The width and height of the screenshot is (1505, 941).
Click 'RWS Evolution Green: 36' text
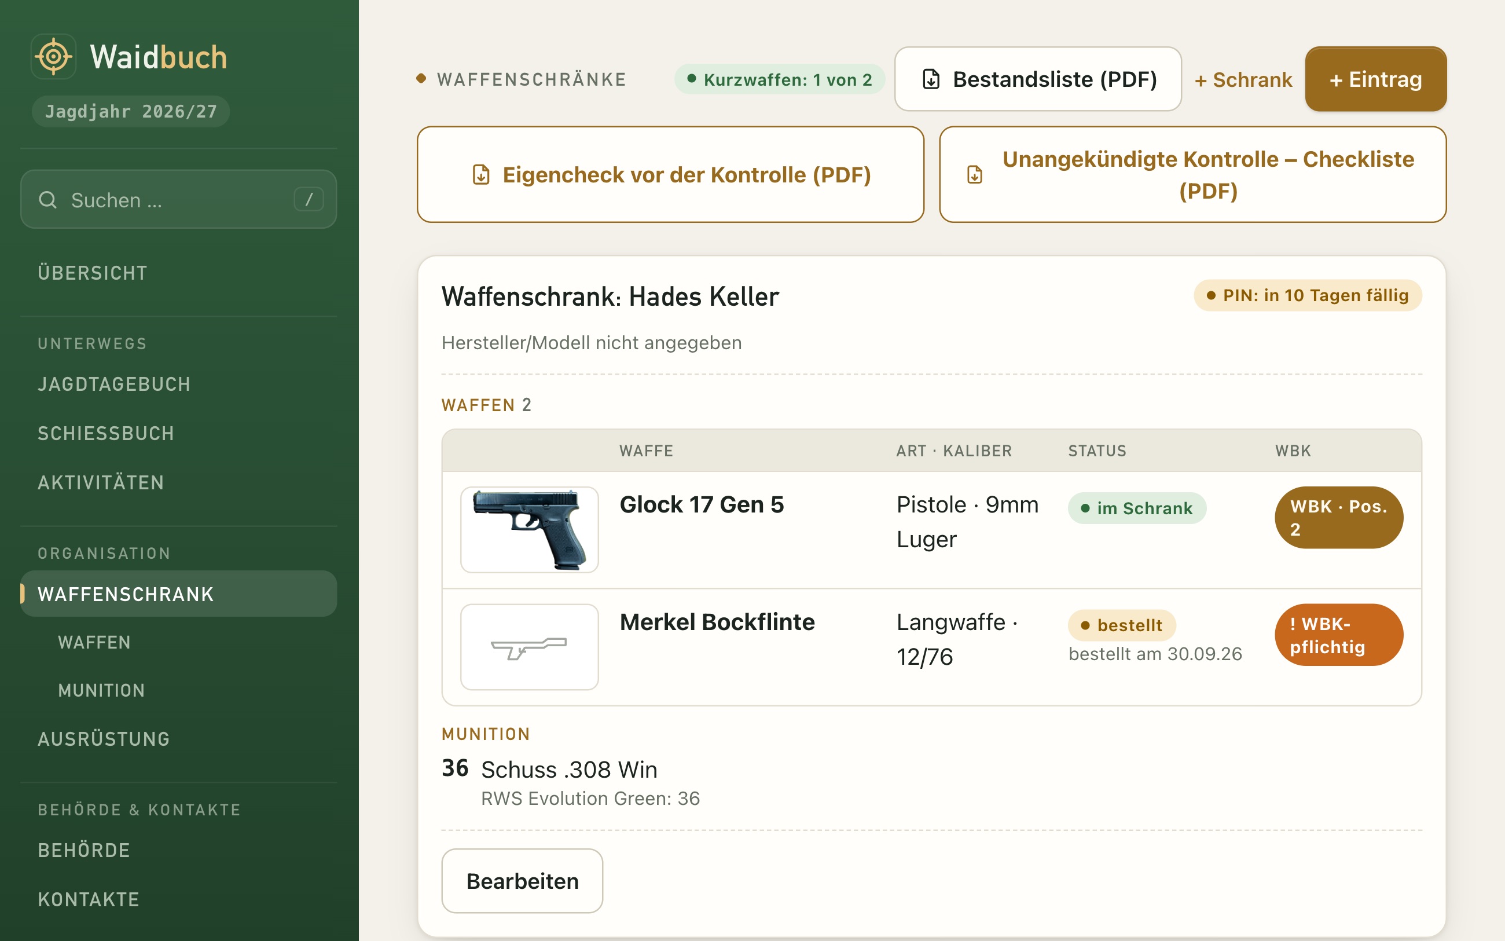(x=591, y=799)
